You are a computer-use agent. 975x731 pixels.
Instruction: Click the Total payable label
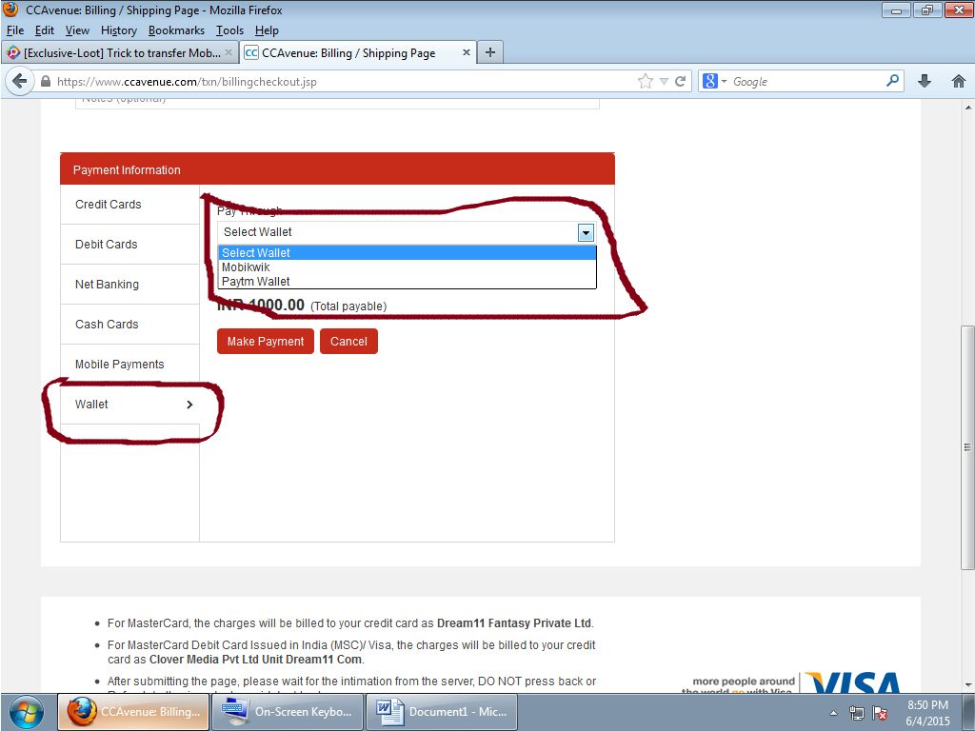pos(348,306)
